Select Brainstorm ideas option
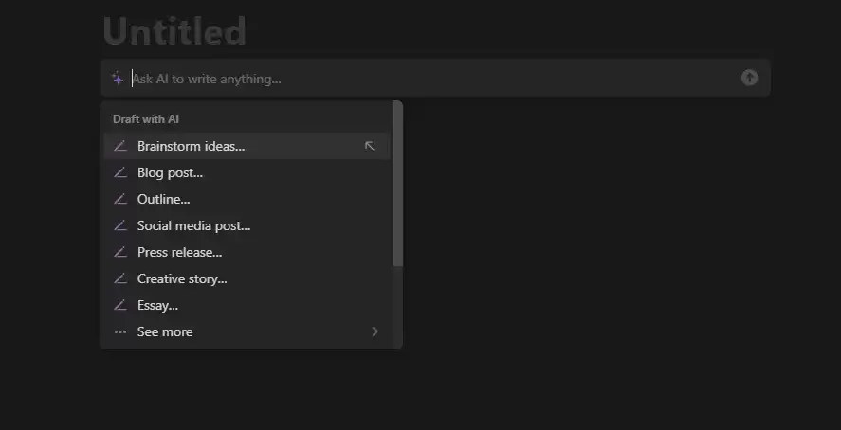Image resolution: width=841 pixels, height=430 pixels. tap(247, 146)
